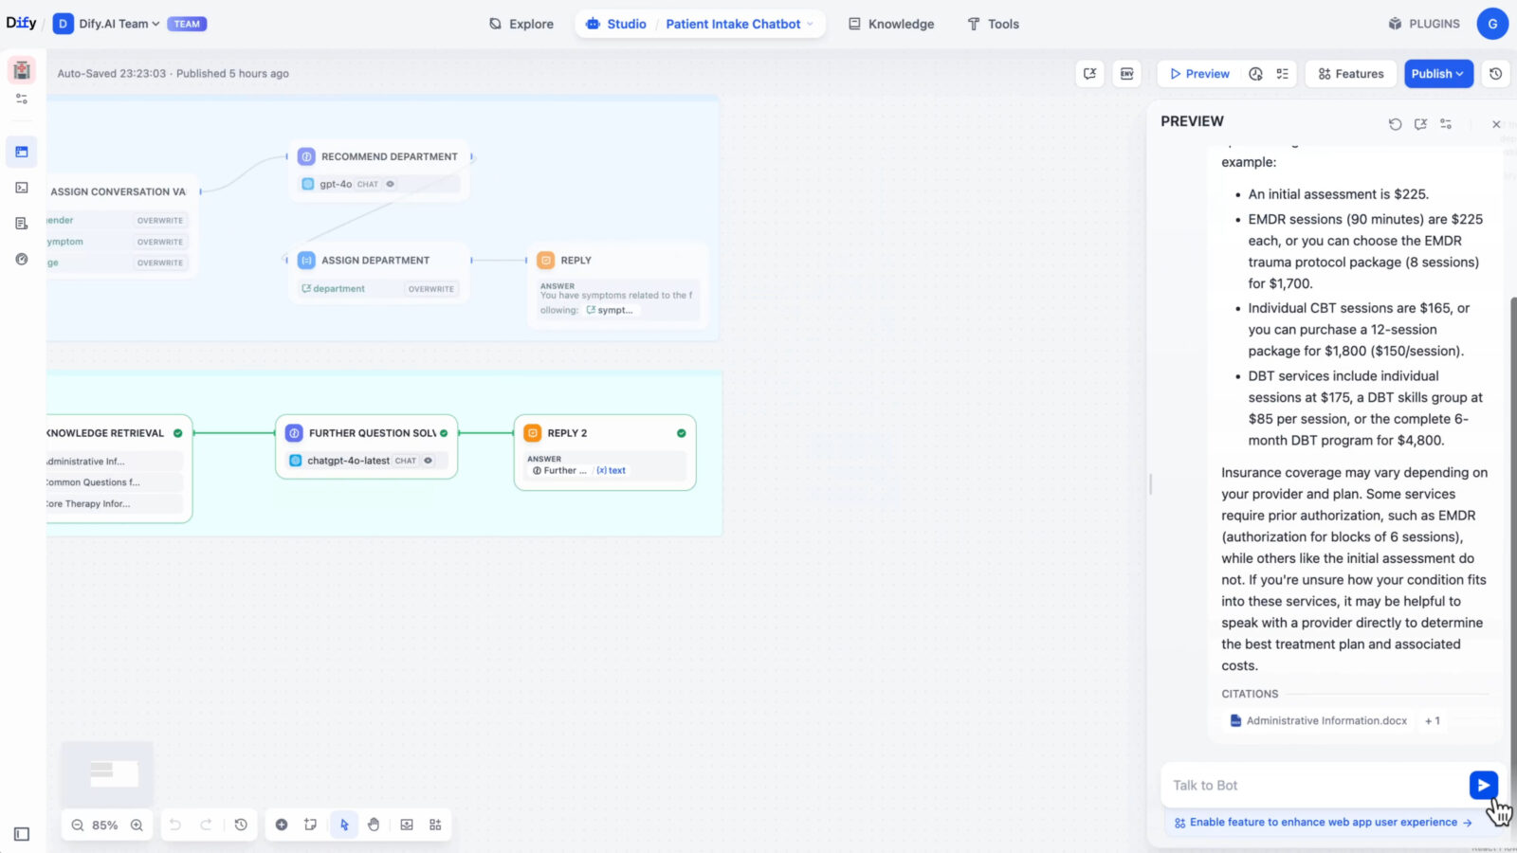Expand the Patient Intake Chatbot app switcher

coord(739,24)
